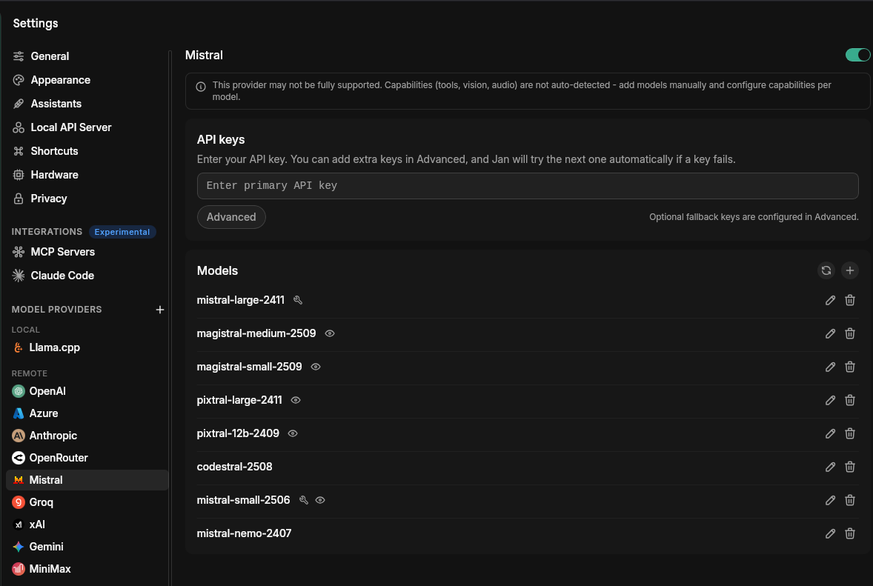Viewport: 873px width, 586px height.
Task: Delete the mistral-large-2411 model
Action: point(849,301)
